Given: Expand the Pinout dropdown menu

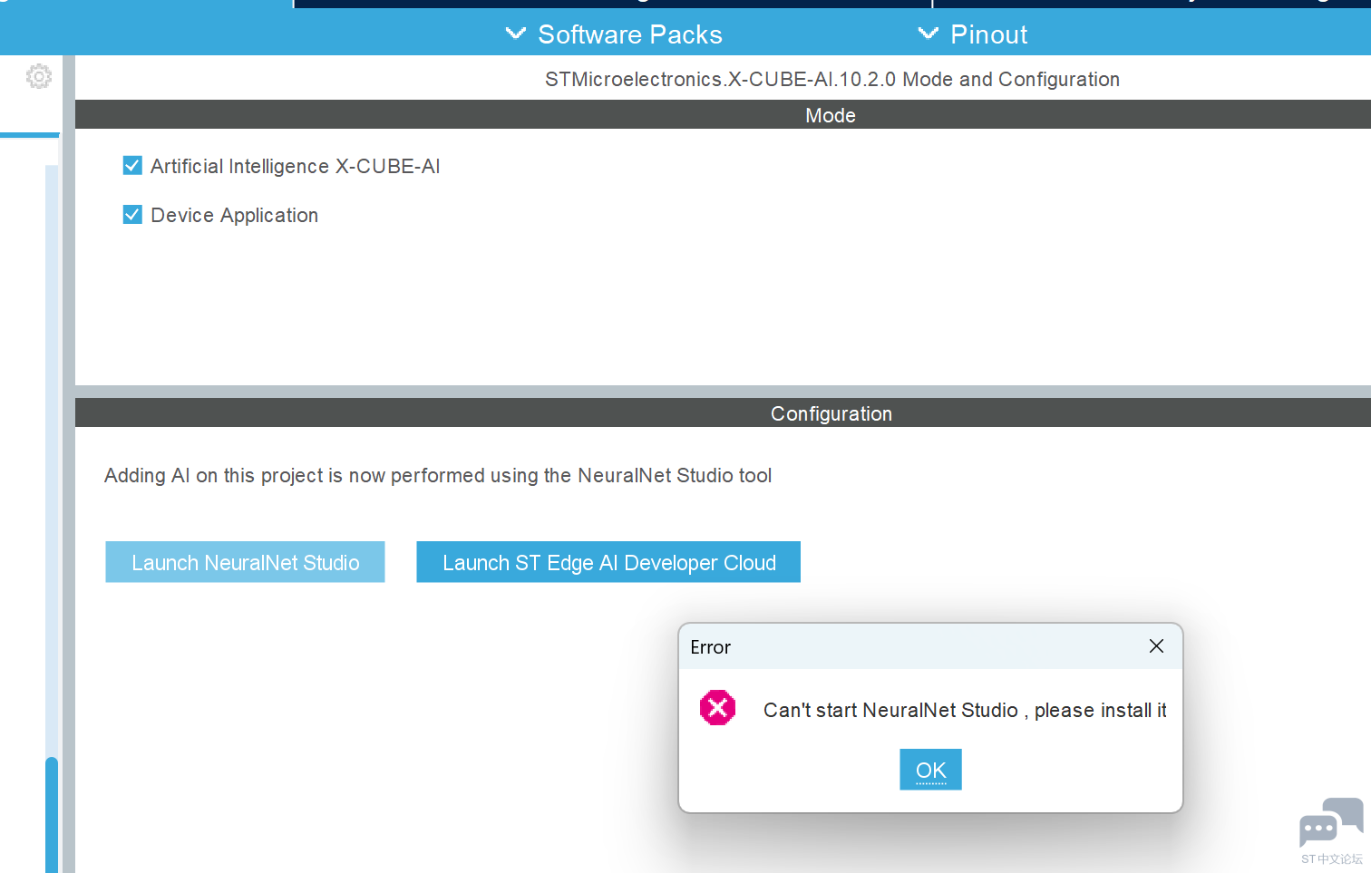Looking at the screenshot, I should 973,34.
